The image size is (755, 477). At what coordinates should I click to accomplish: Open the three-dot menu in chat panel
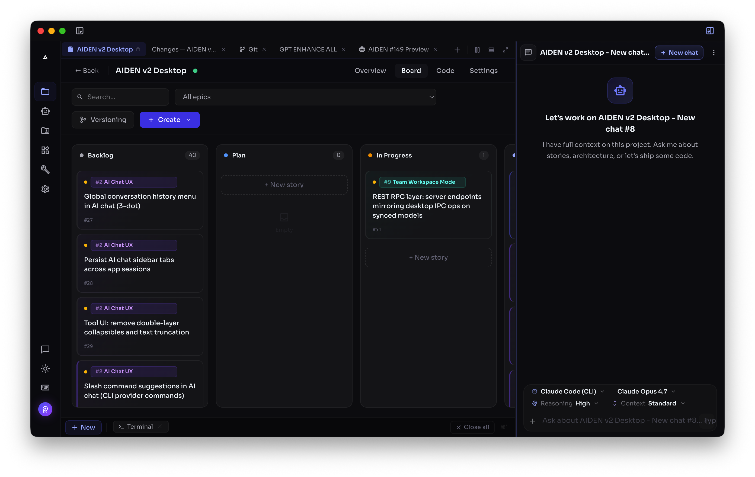[x=714, y=53]
